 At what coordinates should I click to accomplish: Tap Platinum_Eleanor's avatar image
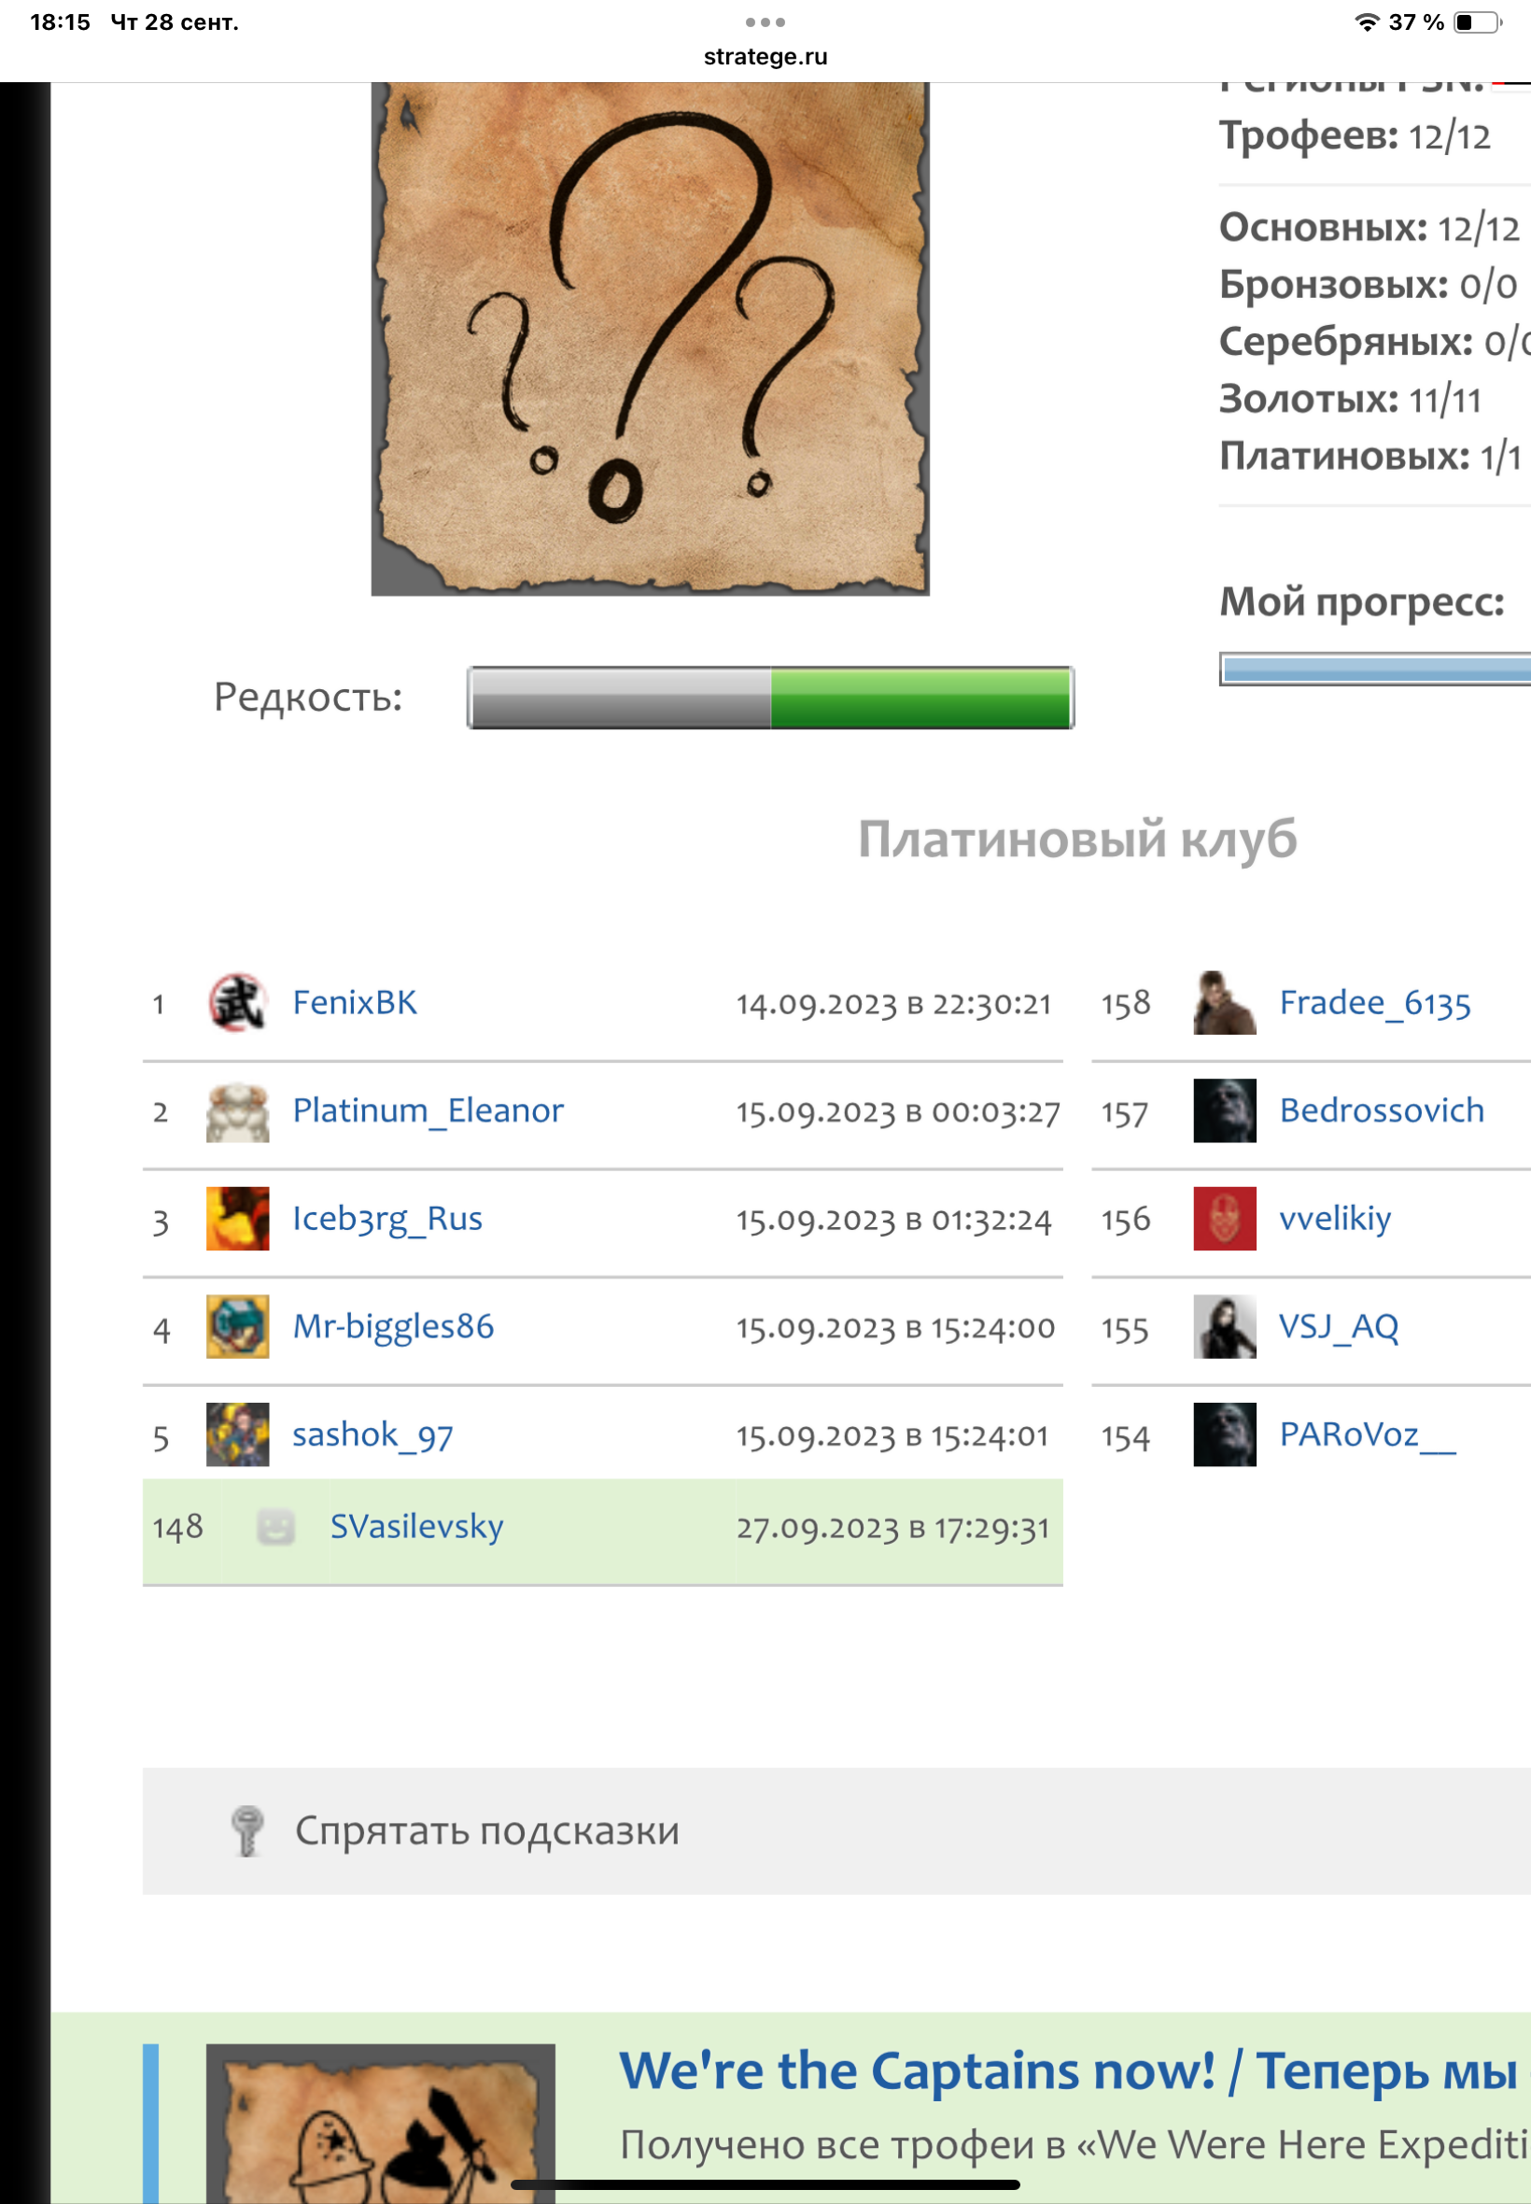coord(237,1111)
